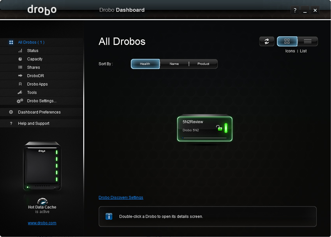Click the drobo logo in the header
Screen dimensions: 331x237
coord(42,10)
